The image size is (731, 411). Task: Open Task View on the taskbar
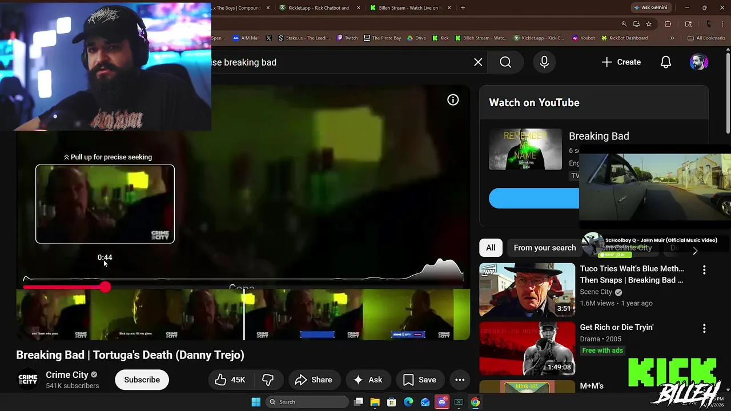click(x=359, y=402)
